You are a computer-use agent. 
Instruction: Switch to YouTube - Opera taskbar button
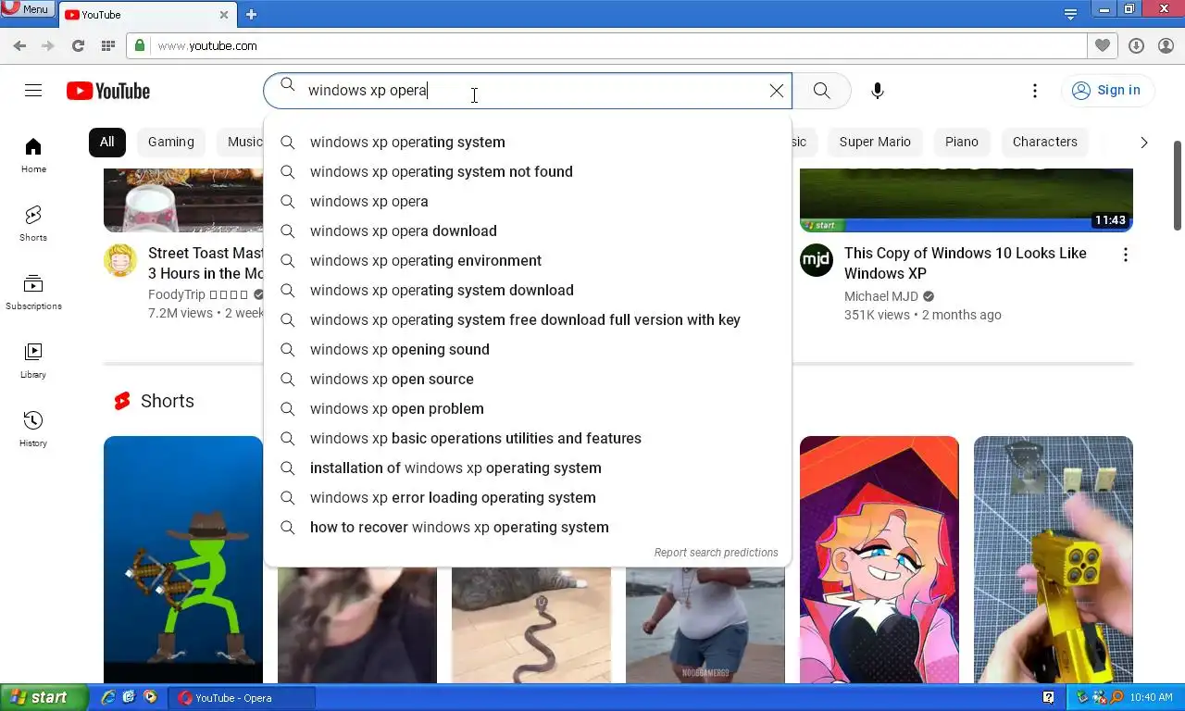coord(243,697)
